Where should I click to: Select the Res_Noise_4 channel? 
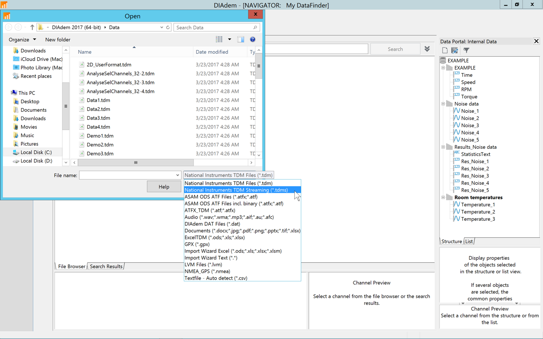tap(475, 183)
